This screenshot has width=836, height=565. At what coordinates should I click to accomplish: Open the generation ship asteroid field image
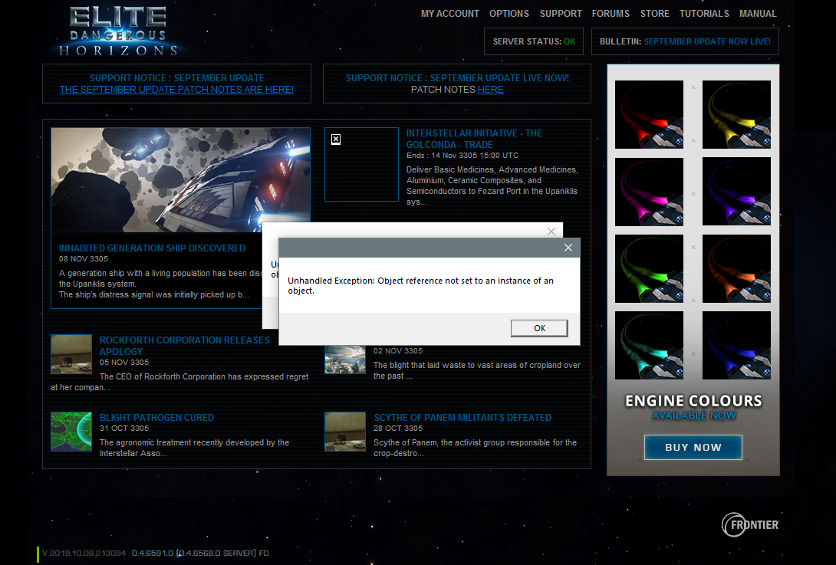[x=181, y=179]
